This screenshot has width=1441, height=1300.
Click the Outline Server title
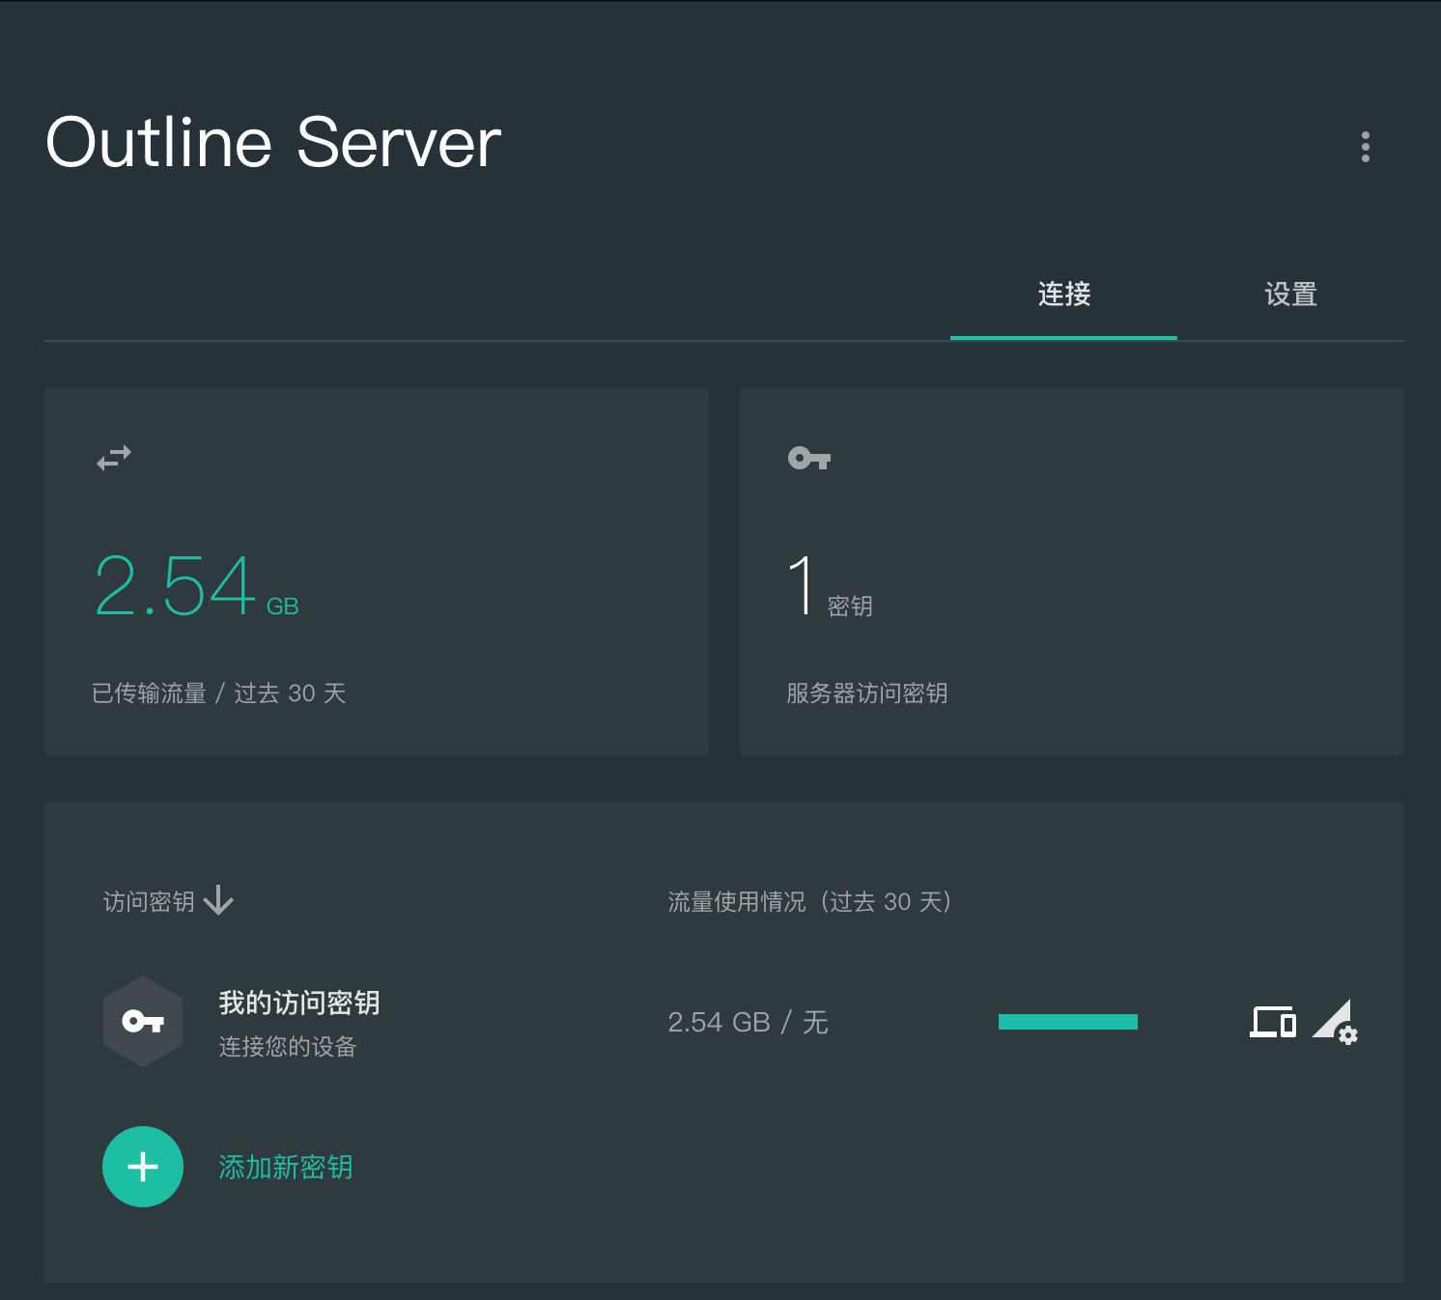click(273, 142)
